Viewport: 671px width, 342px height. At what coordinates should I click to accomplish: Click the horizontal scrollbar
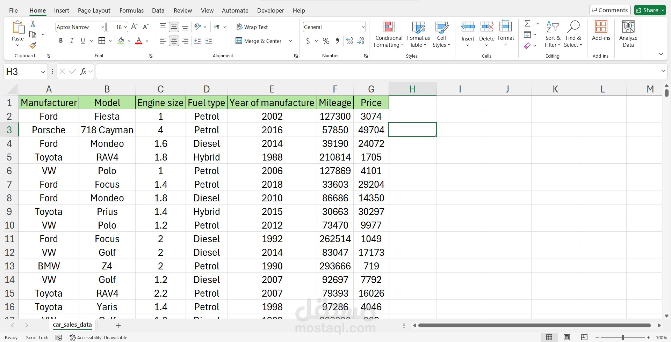coord(534,325)
